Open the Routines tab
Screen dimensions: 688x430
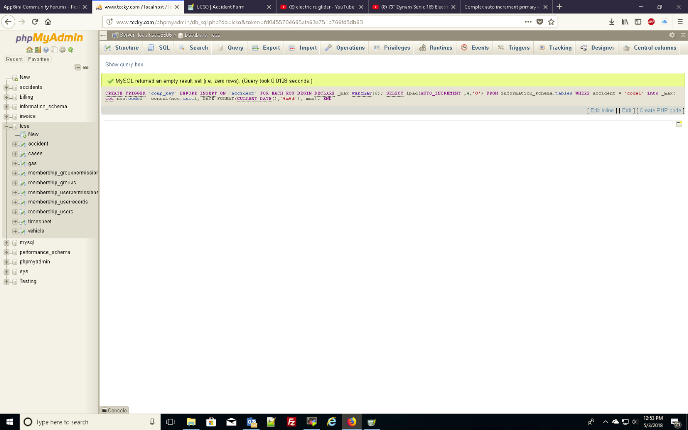tap(435, 48)
